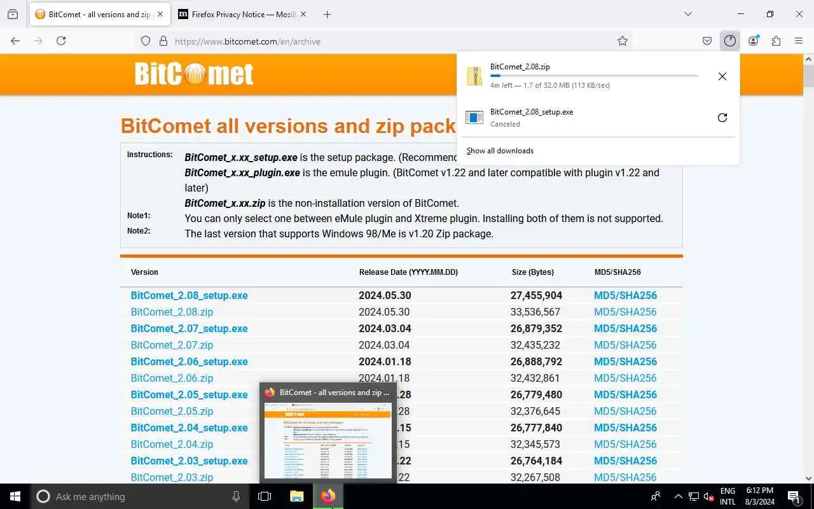Open MD5/SHA256 for size 32,376,645 row
Screen dimensions: 814x509
[625, 411]
